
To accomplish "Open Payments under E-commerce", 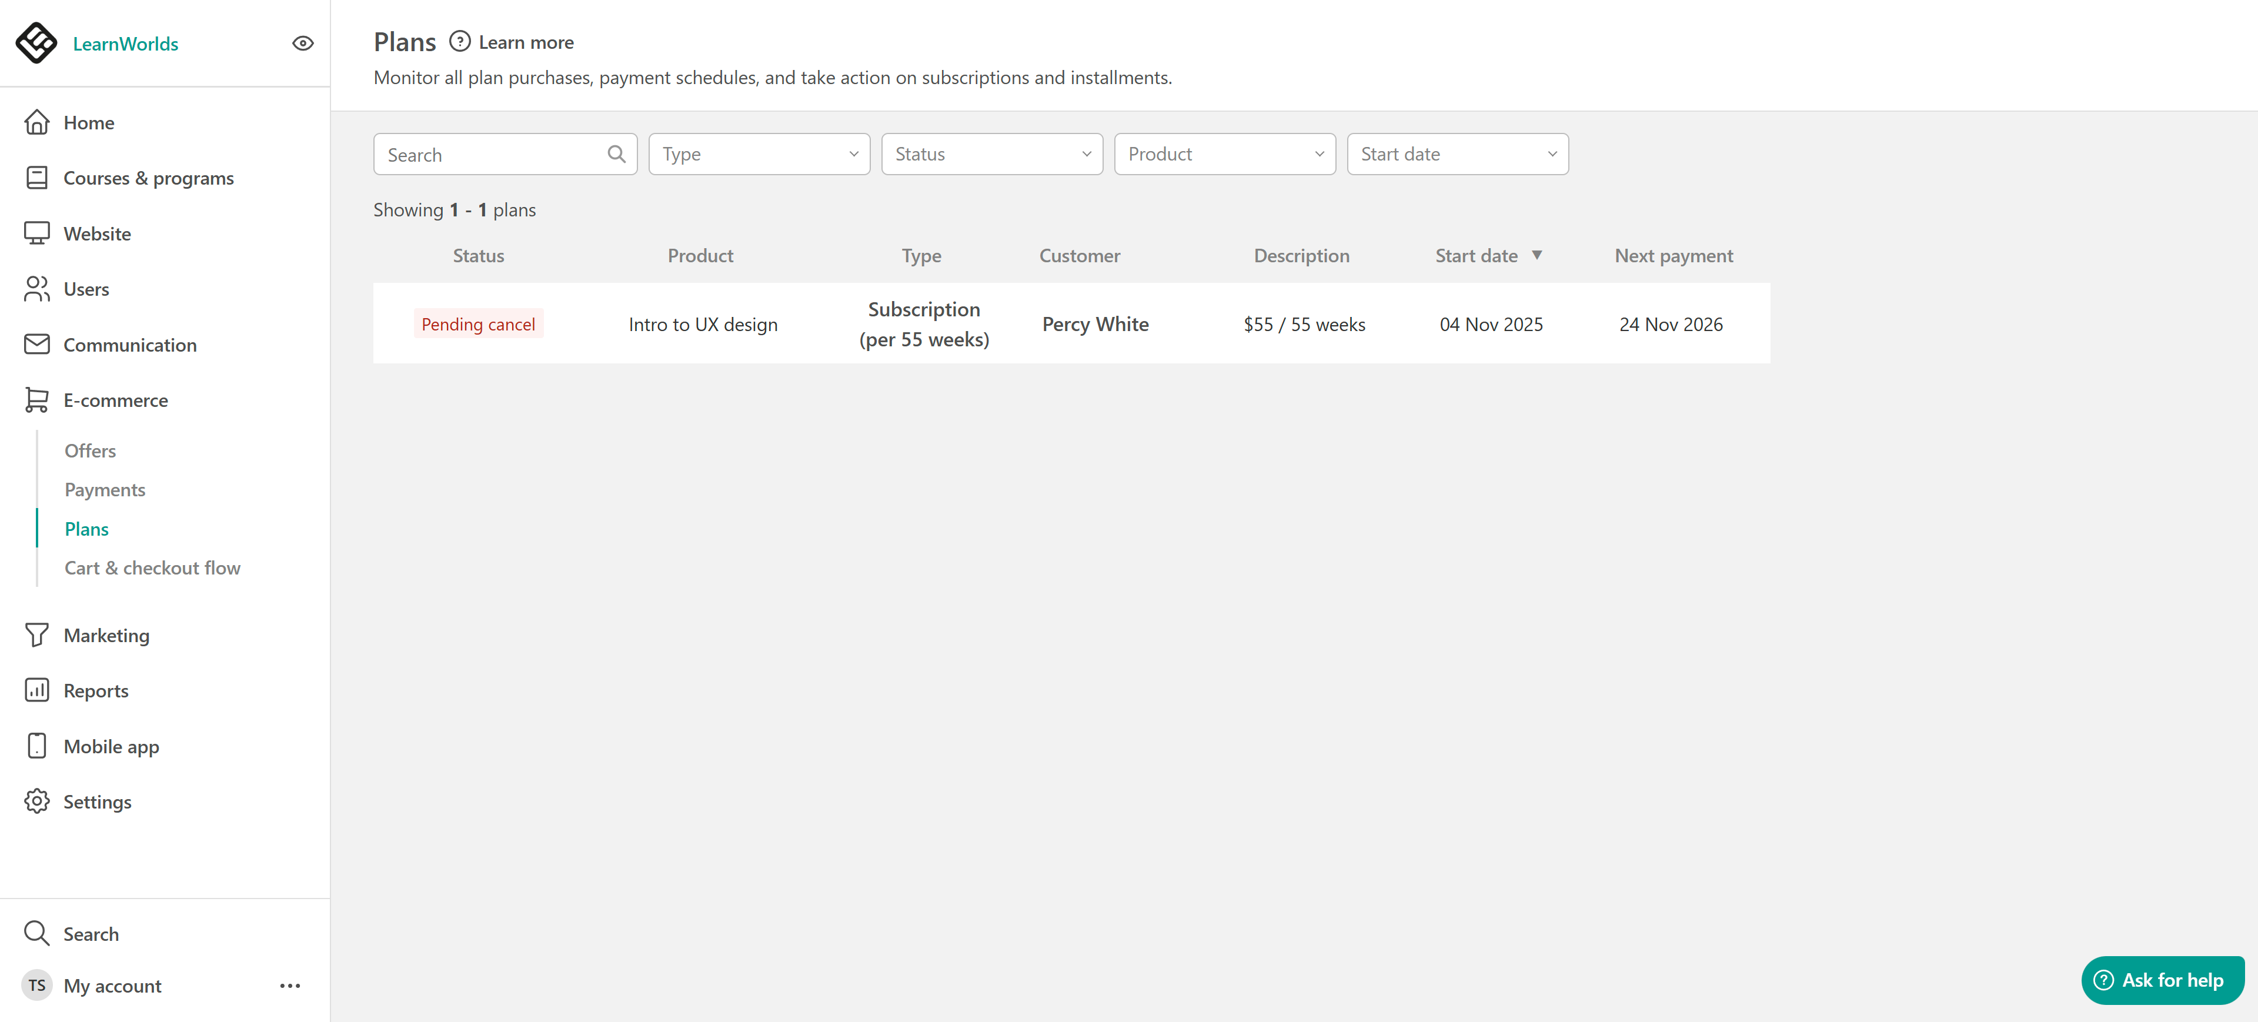I will point(104,490).
